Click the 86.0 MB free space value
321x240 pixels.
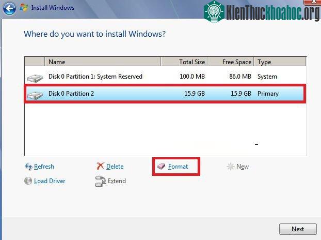240,77
